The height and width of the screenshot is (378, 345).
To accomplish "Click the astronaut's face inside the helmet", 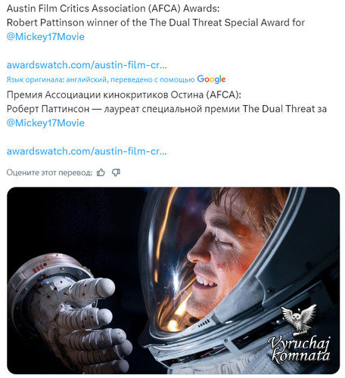I will click(x=222, y=255).
